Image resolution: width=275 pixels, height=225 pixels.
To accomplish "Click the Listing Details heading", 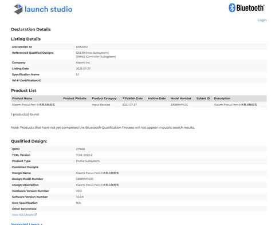I will [x=26, y=39].
